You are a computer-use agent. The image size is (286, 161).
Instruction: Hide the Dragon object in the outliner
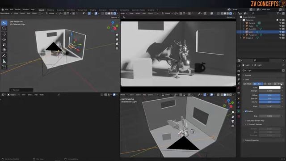pyautogui.click(x=280, y=38)
